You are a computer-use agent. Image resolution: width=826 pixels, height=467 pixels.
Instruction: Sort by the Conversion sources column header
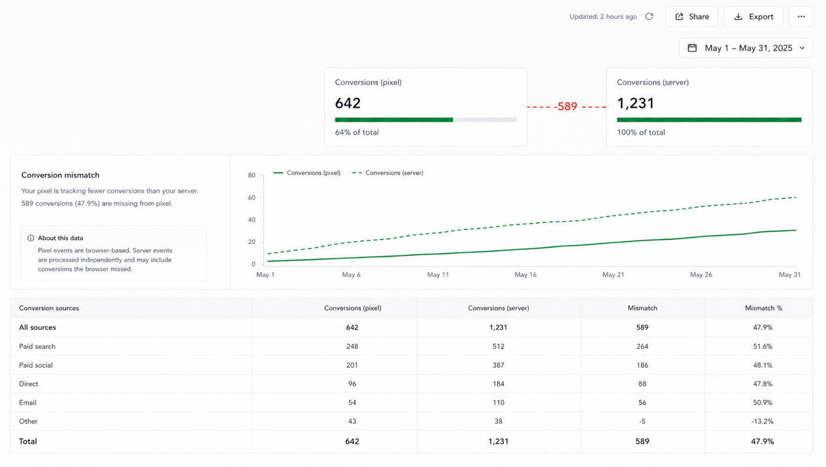tap(49, 308)
